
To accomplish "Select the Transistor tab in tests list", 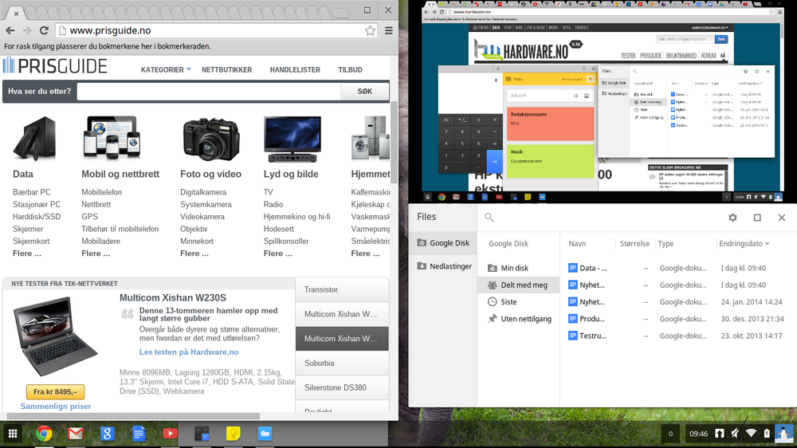I will point(342,290).
